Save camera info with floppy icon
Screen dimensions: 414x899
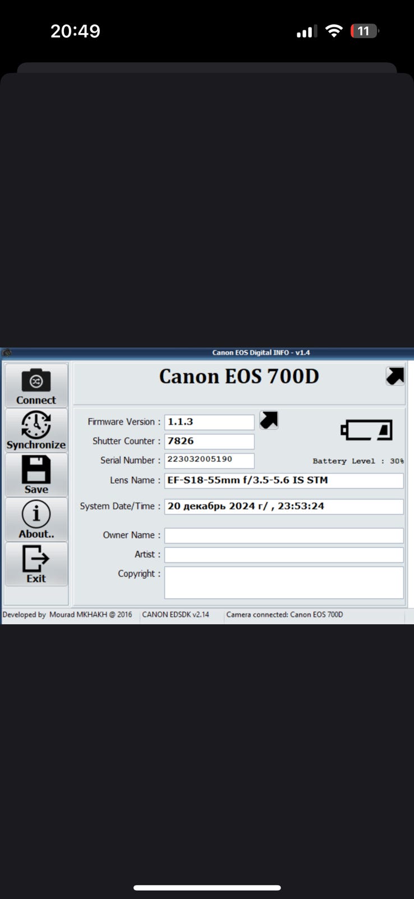coord(36,475)
